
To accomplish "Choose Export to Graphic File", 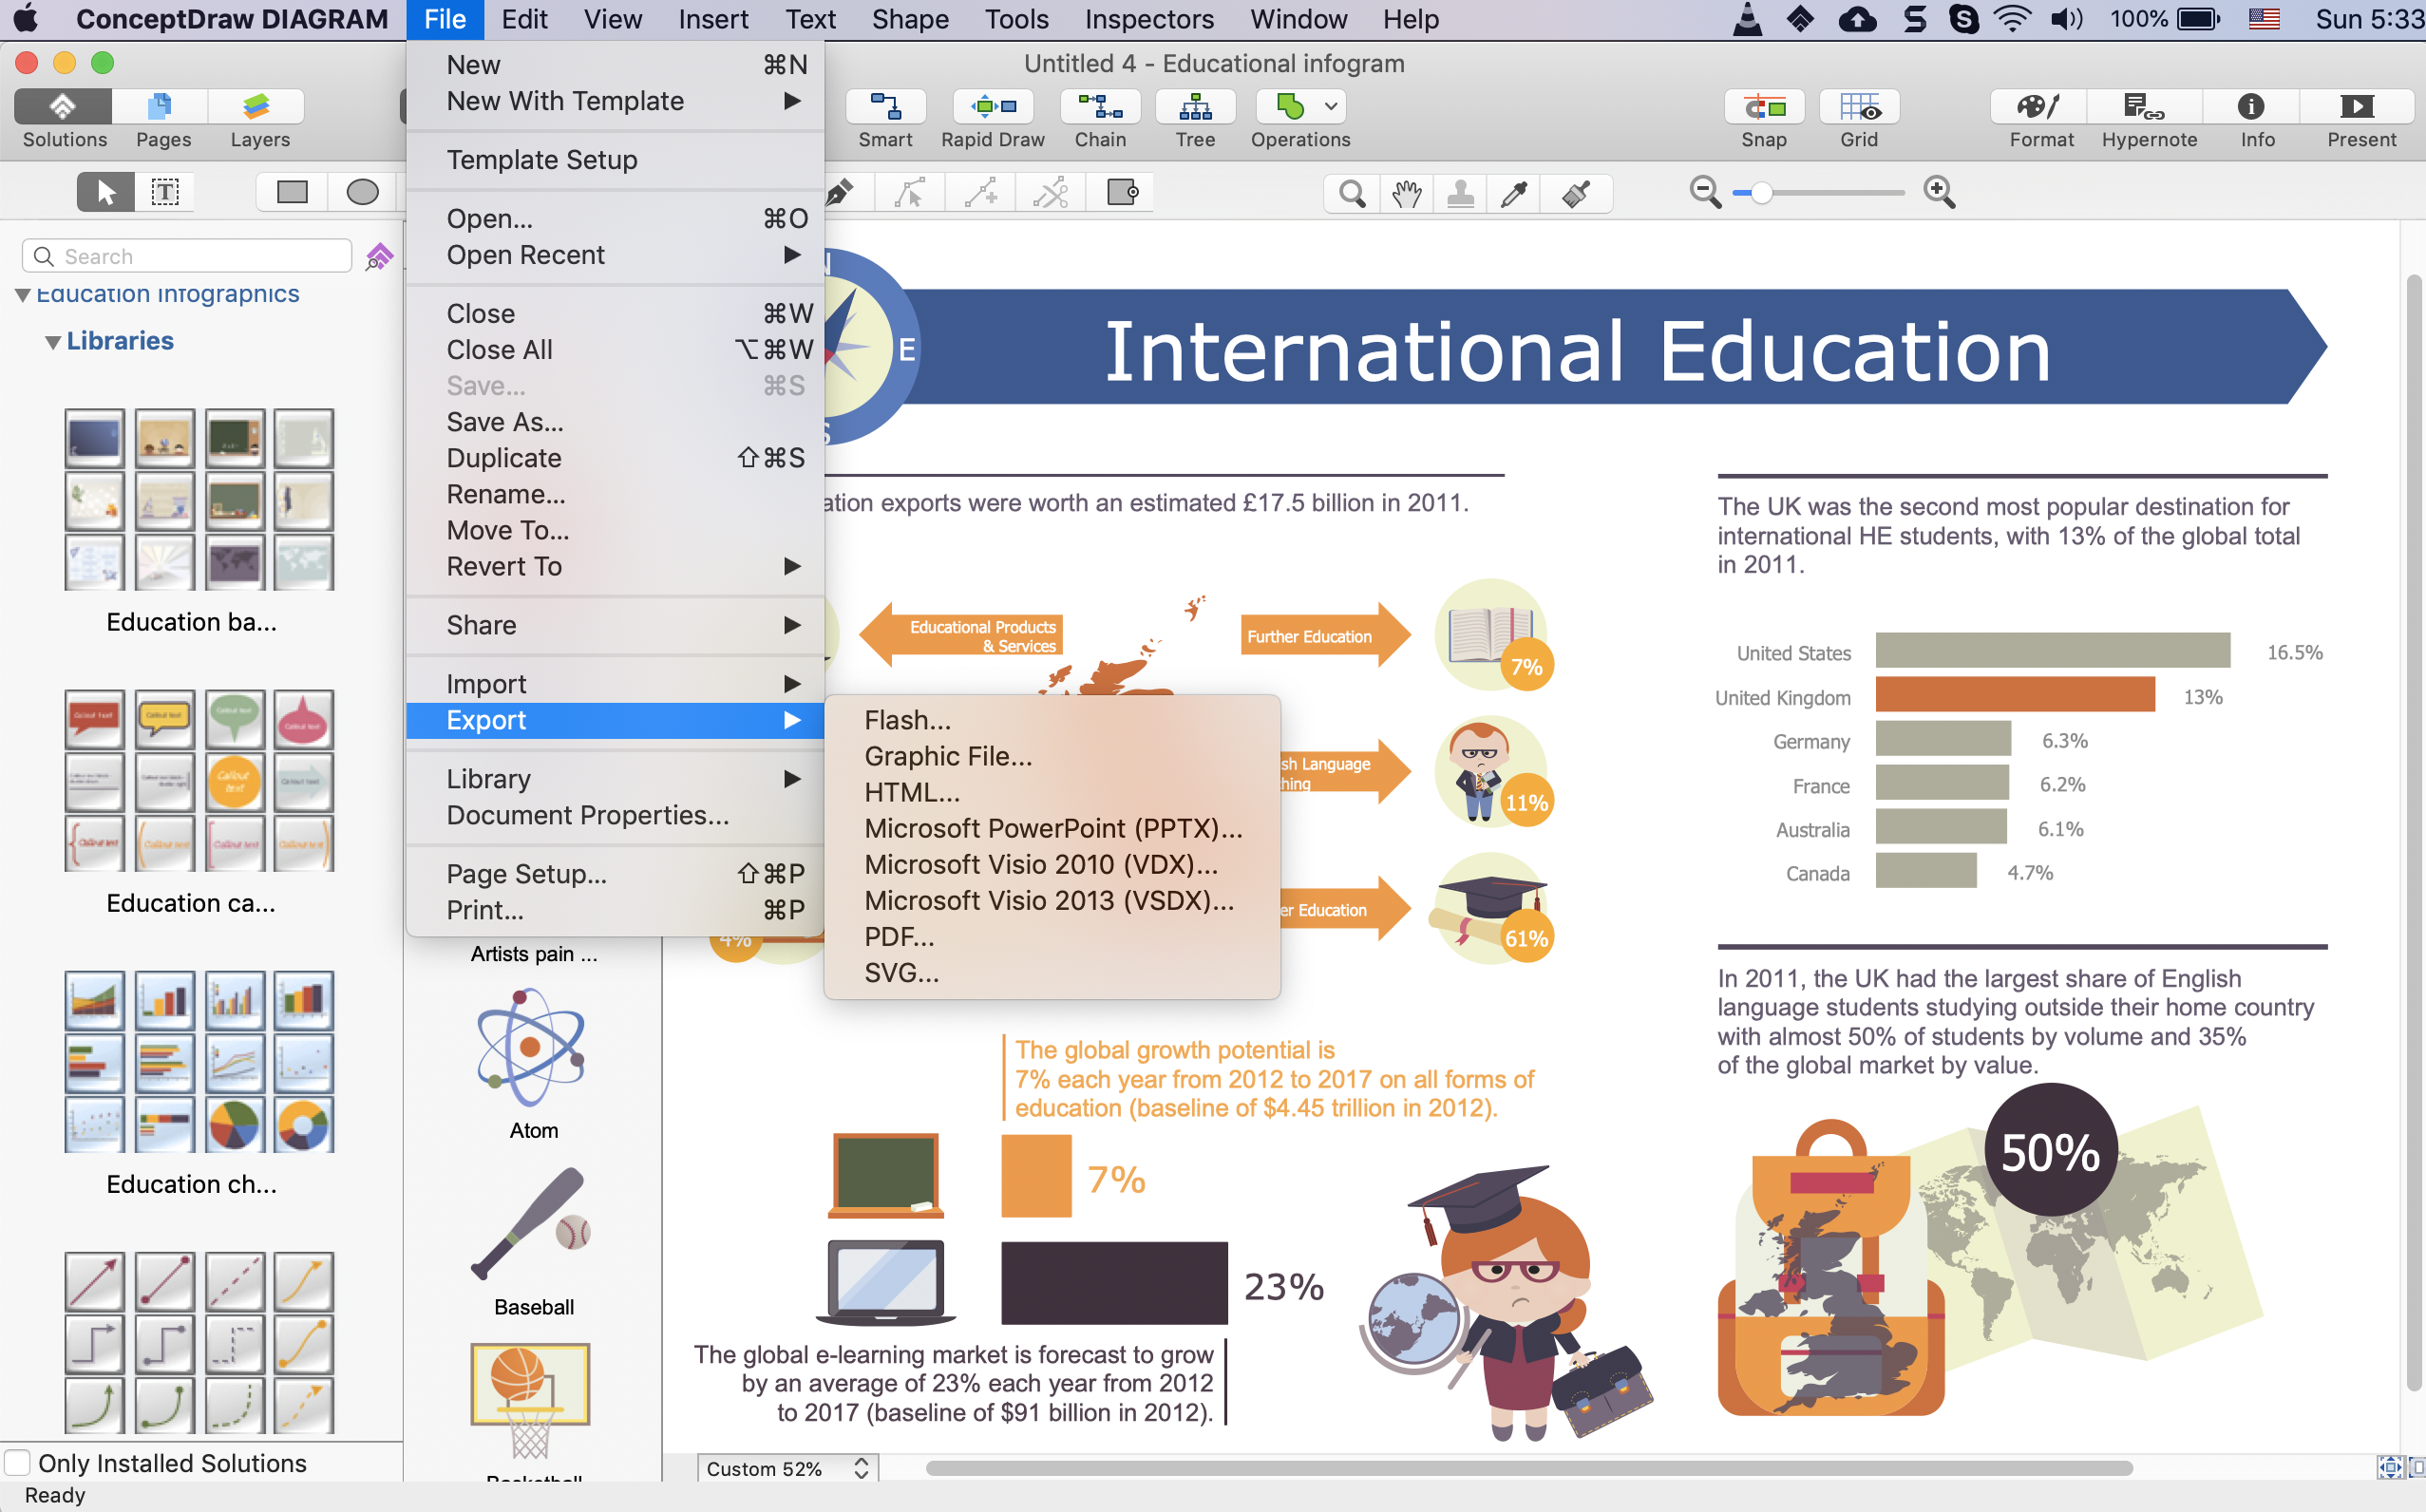I will tap(1052, 757).
